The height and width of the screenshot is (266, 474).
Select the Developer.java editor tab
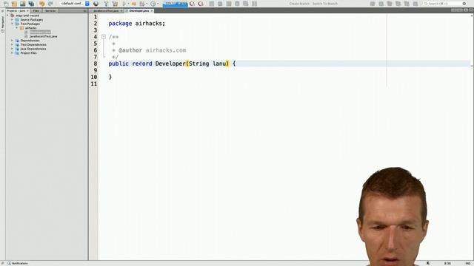(x=139, y=11)
